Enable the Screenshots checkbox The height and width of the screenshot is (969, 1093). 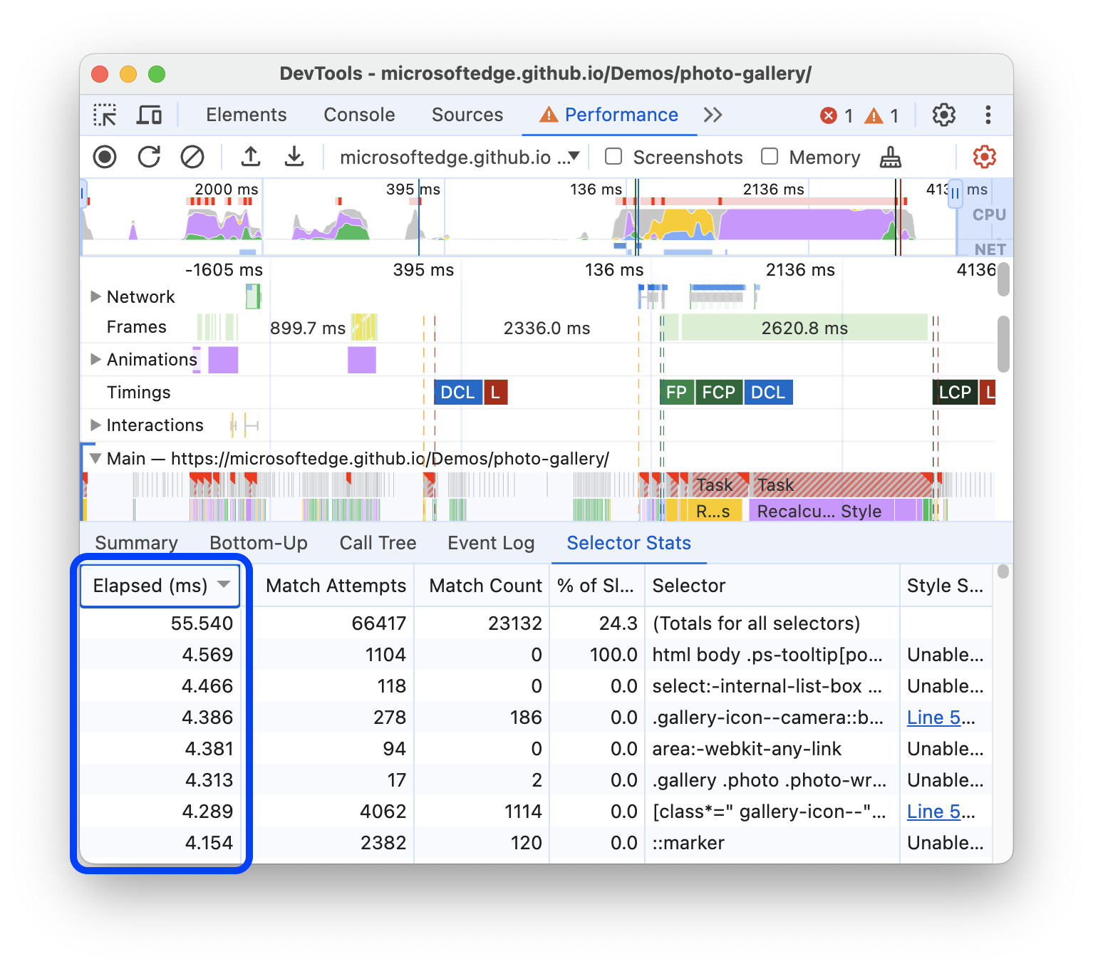613,157
